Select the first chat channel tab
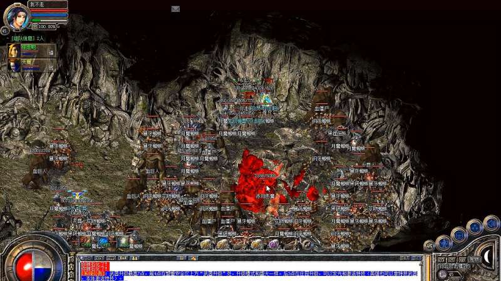 click(x=87, y=258)
